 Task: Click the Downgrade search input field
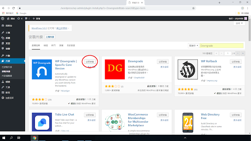[x=221, y=46]
